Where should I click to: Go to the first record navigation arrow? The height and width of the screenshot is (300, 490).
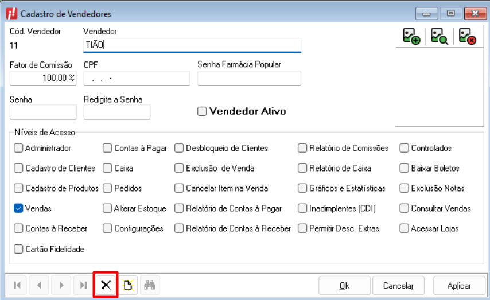[17, 285]
